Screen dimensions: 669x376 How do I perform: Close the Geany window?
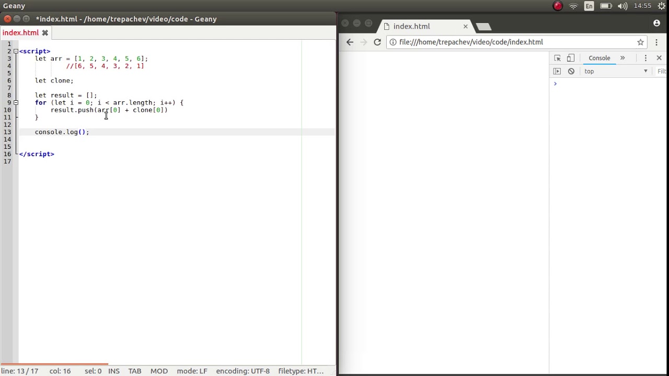7,19
